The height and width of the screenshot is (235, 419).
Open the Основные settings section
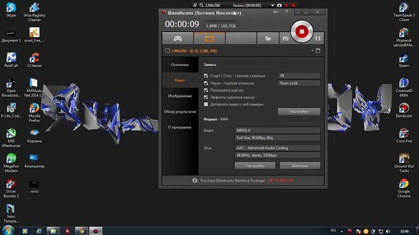(180, 65)
